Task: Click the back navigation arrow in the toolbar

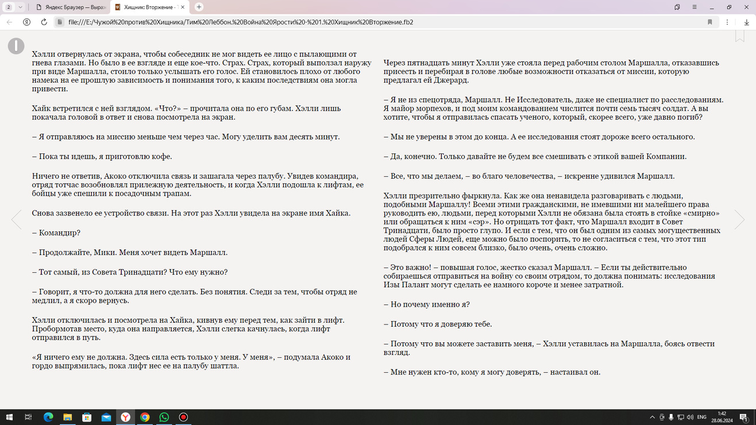Action: (x=9, y=22)
